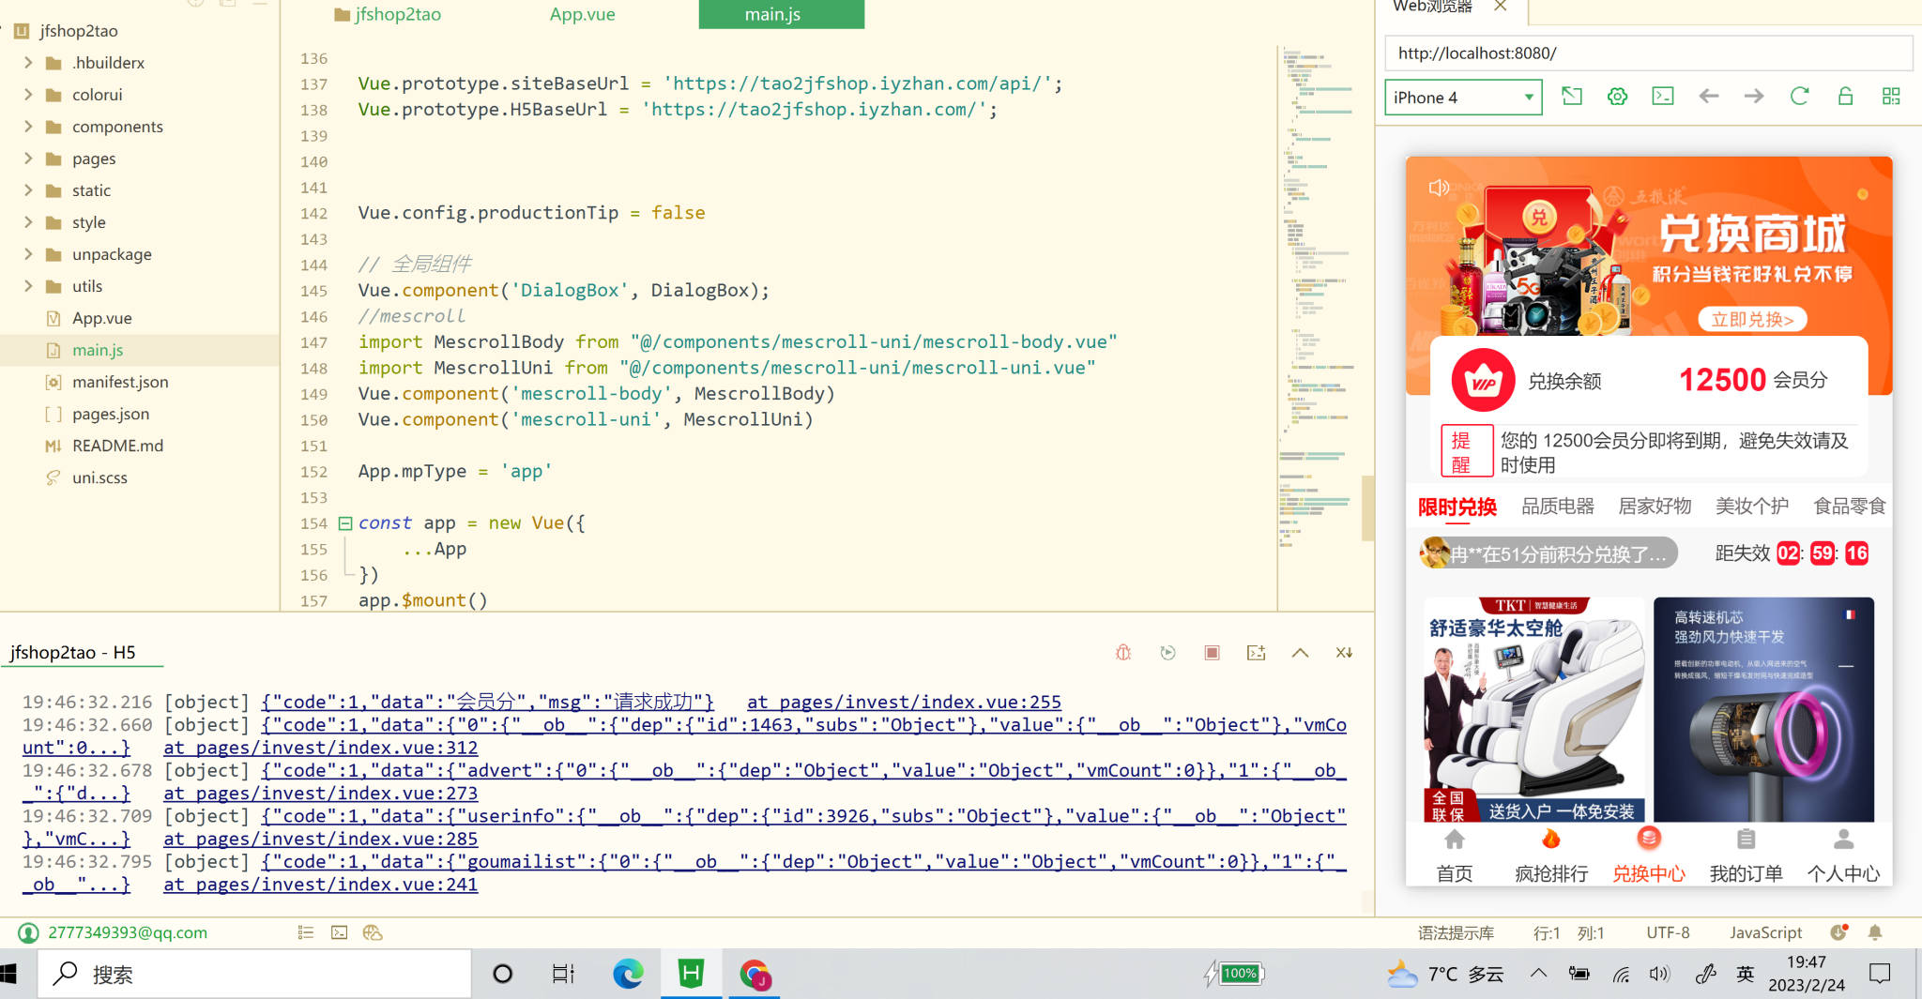Screen dimensions: 1922x999
Task: Collapse the const app code fold
Action: click(x=345, y=523)
